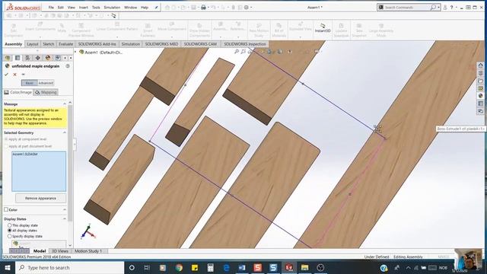Viewport: 487px width, 274px height.
Task: Open Calculator from the taskbar
Action: pos(210,267)
